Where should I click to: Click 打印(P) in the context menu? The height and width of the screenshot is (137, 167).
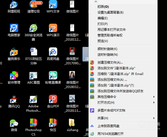pos(123,24)
